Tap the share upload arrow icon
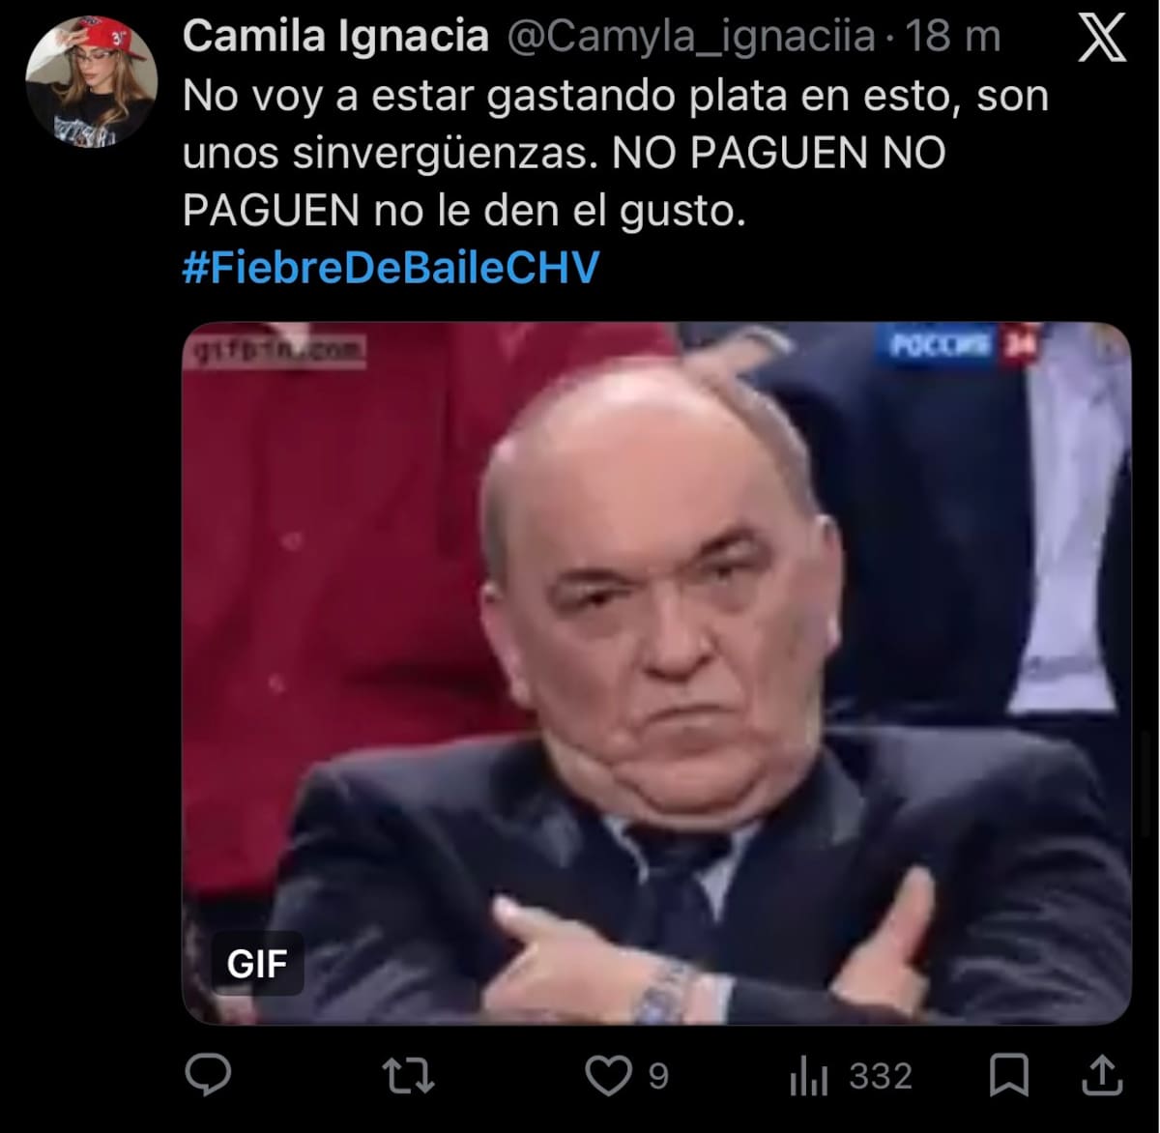 (x=1102, y=1076)
